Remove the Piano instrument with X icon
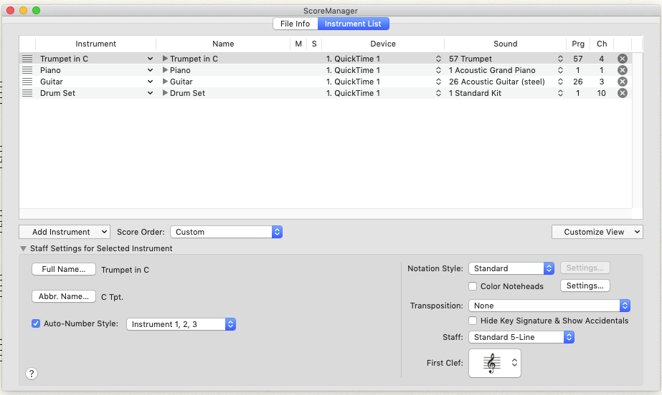 (622, 70)
